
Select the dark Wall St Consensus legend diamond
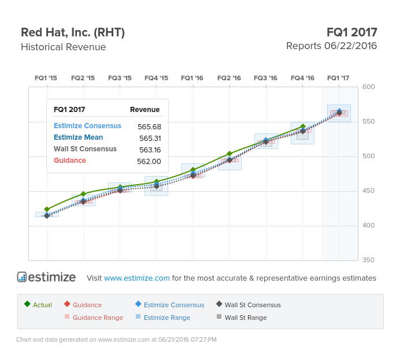coord(219,304)
